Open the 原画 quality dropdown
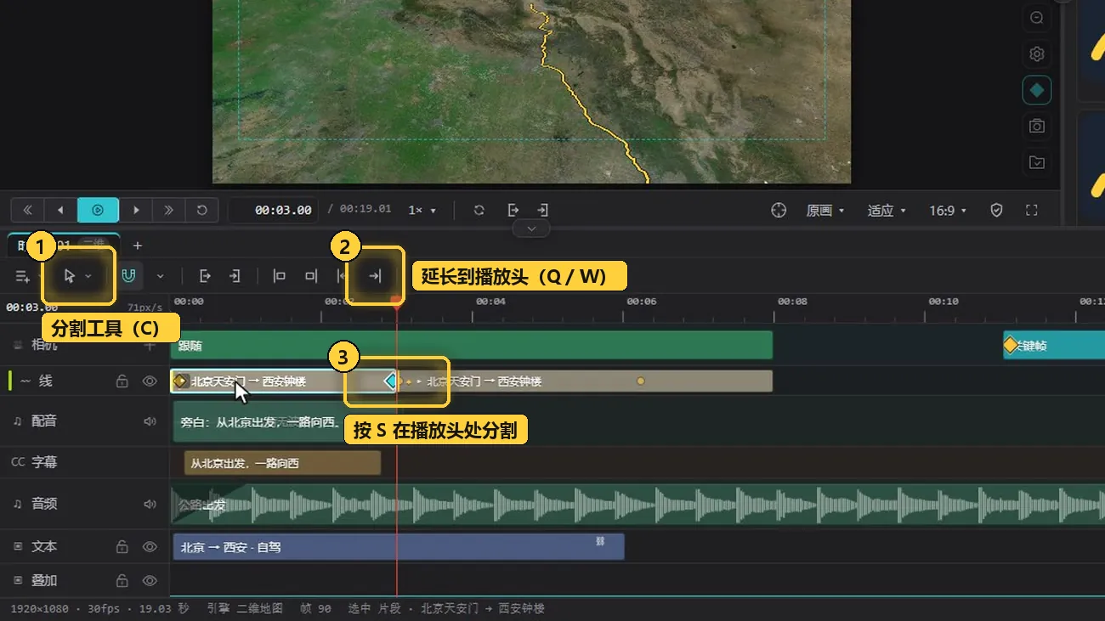 [824, 210]
